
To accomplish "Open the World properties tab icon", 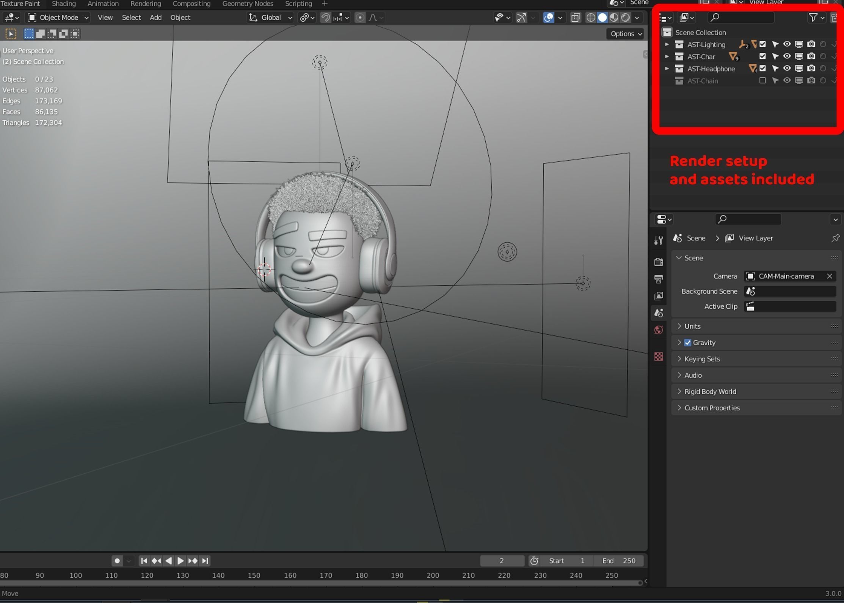I will coord(659,330).
